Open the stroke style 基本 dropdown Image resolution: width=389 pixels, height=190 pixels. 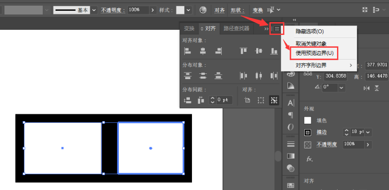94,10
